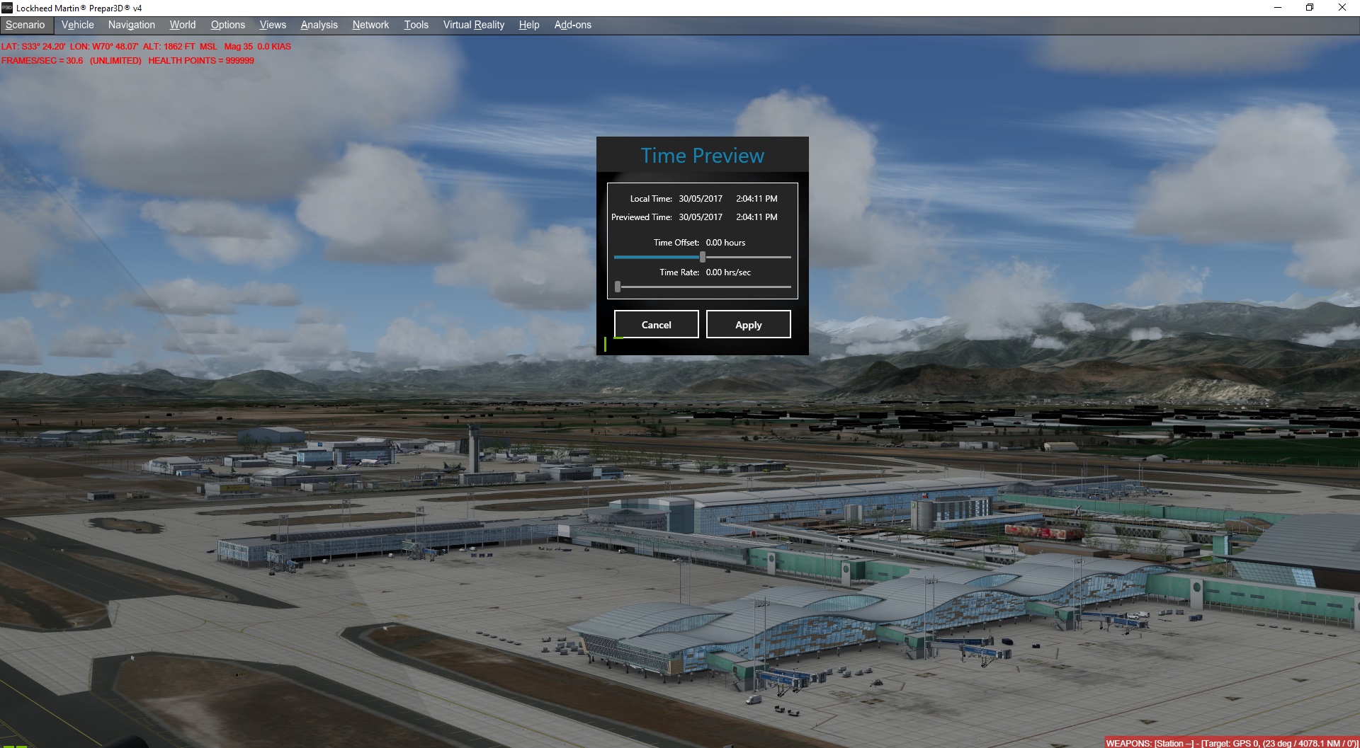Open the Options menu
1360x748 pixels.
click(x=227, y=25)
